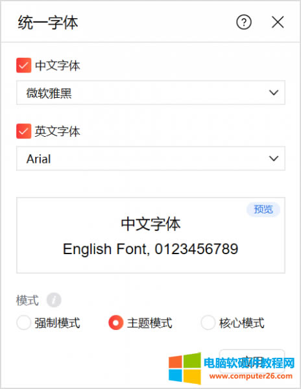Open help via the question mark icon
This screenshot has height=389, width=301.
tap(244, 22)
